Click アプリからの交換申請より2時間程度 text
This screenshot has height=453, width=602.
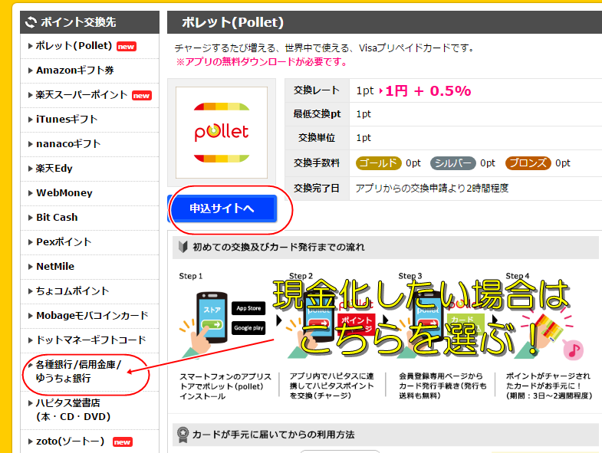[432, 188]
